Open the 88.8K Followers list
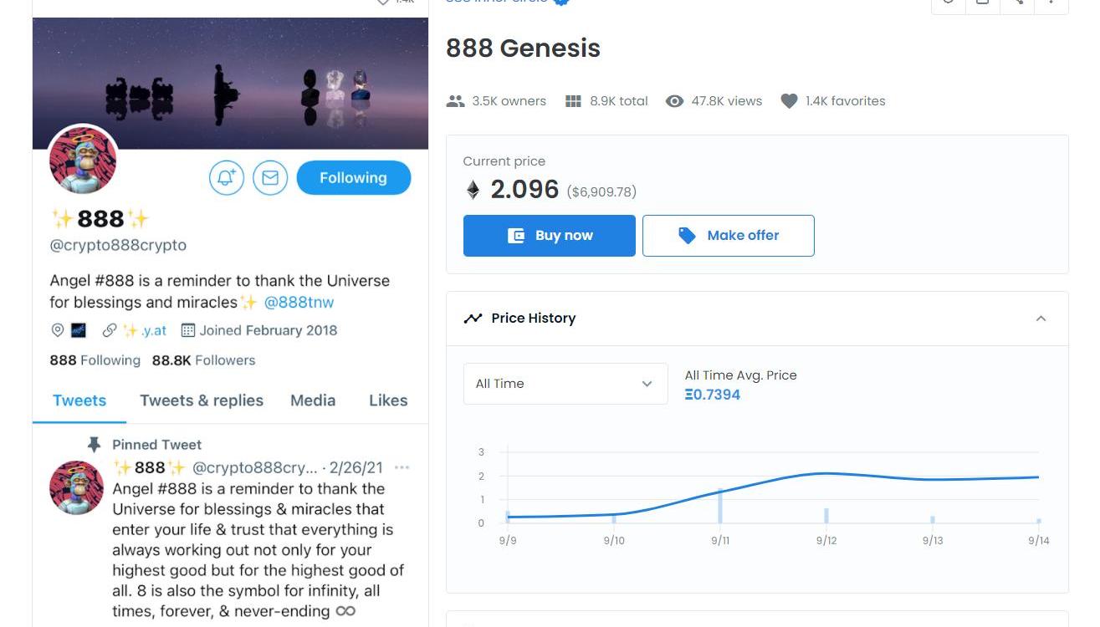The width and height of the screenshot is (1100, 627). pos(203,360)
